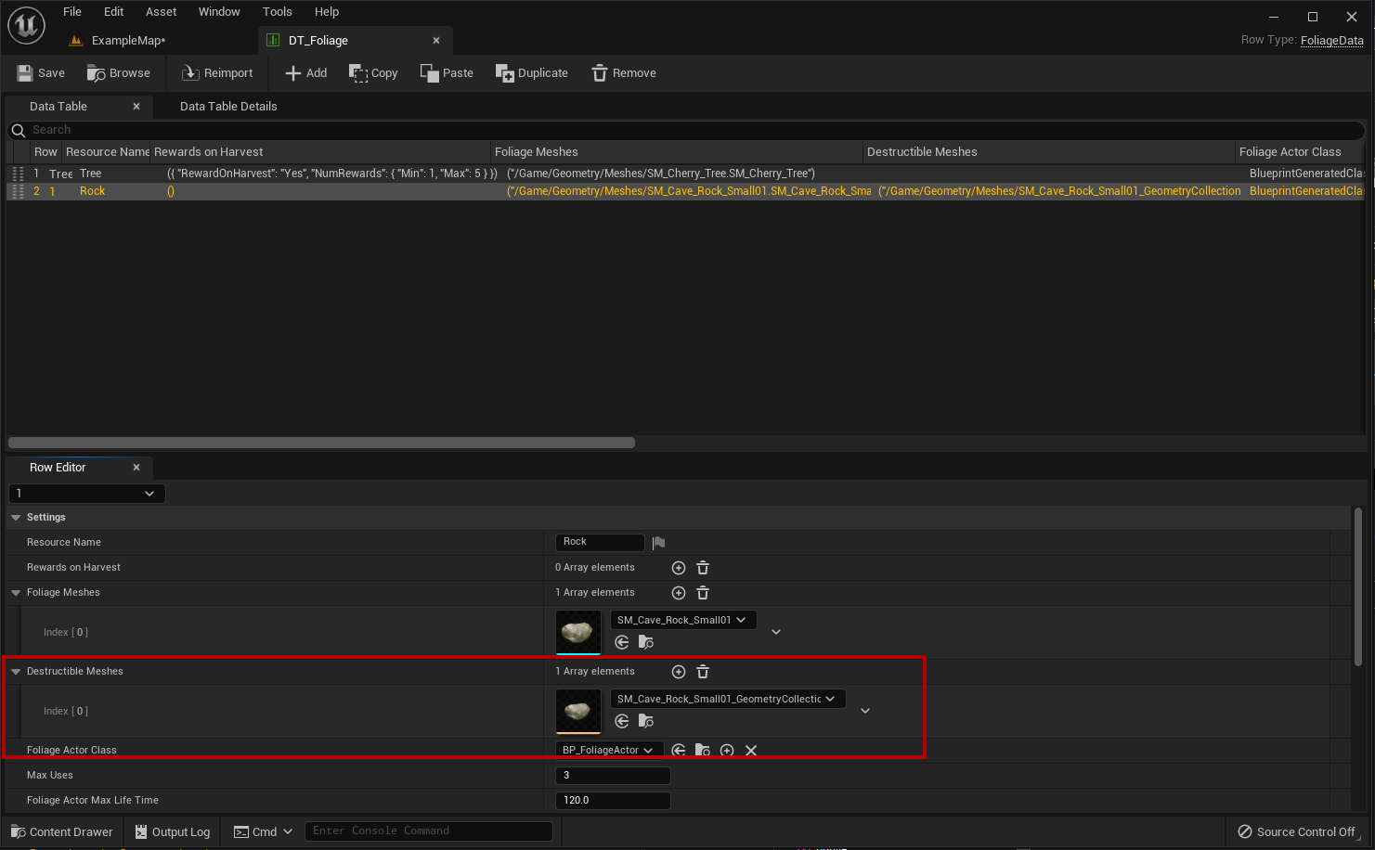Open the Content Drawer
1375x850 pixels.
tap(62, 831)
